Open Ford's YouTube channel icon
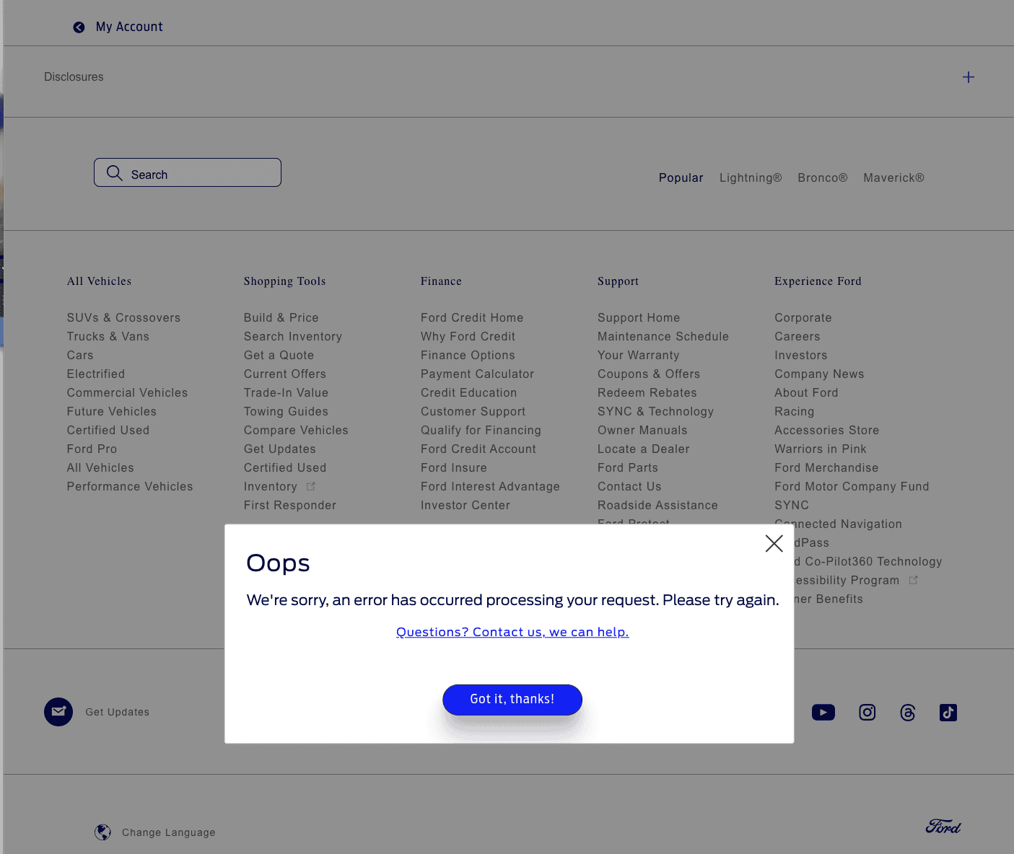This screenshot has height=854, width=1014. (823, 713)
